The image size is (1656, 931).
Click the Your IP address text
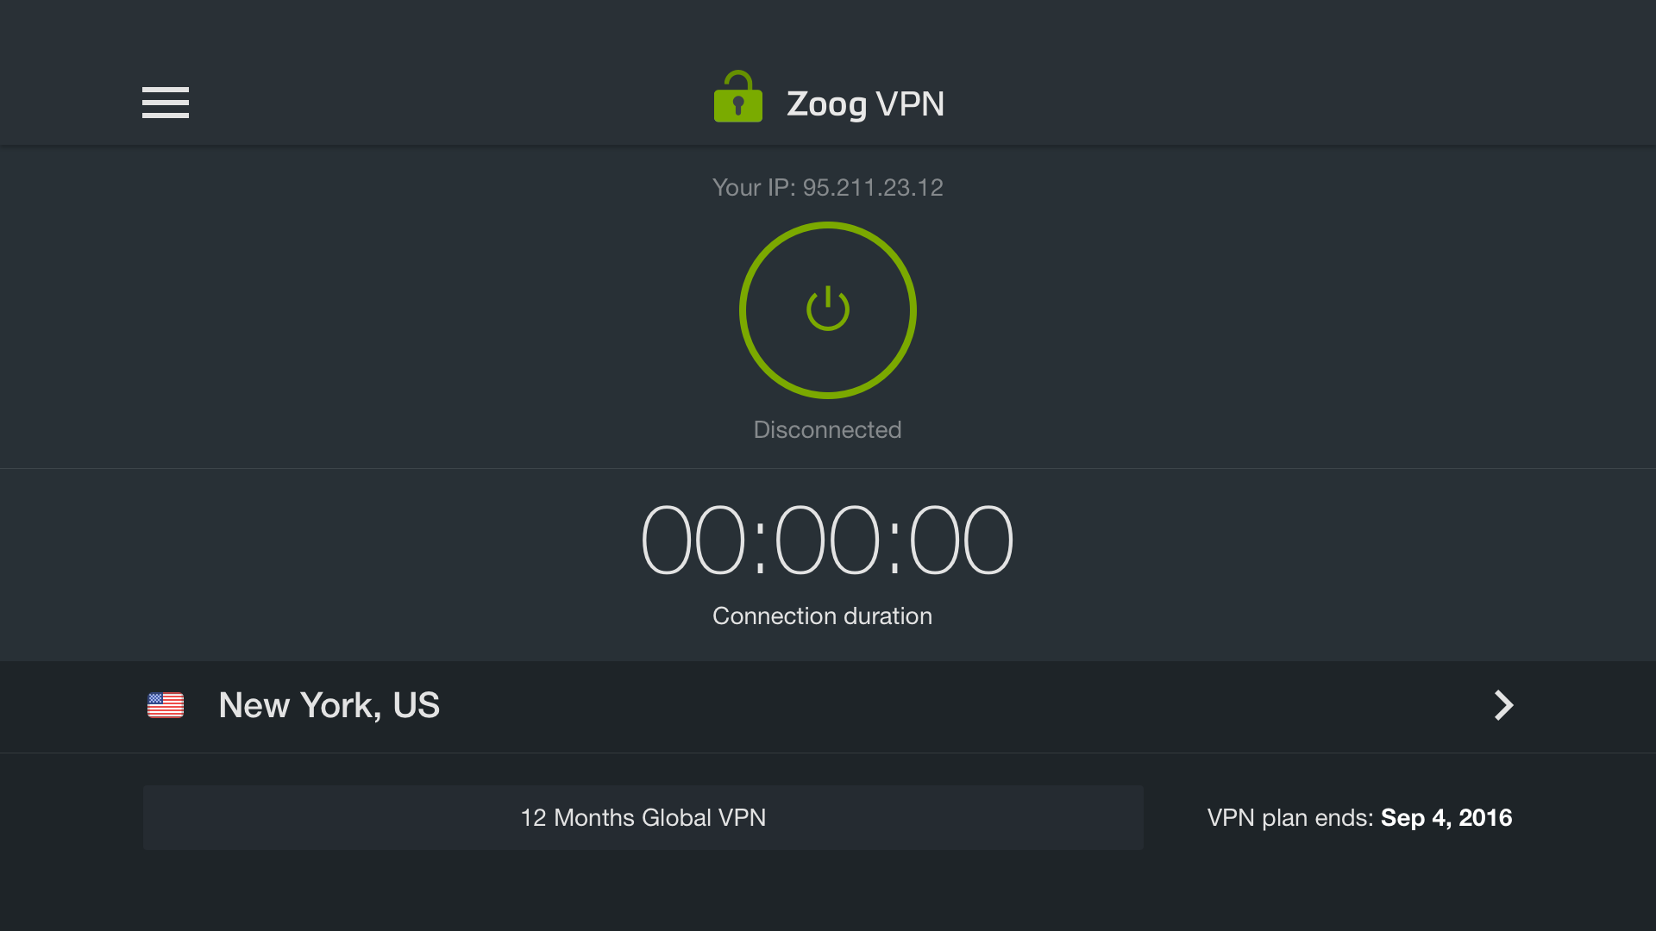coord(827,187)
